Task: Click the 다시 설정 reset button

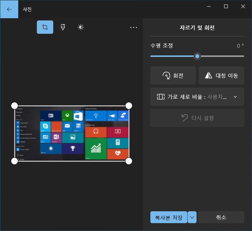Action: (x=197, y=118)
